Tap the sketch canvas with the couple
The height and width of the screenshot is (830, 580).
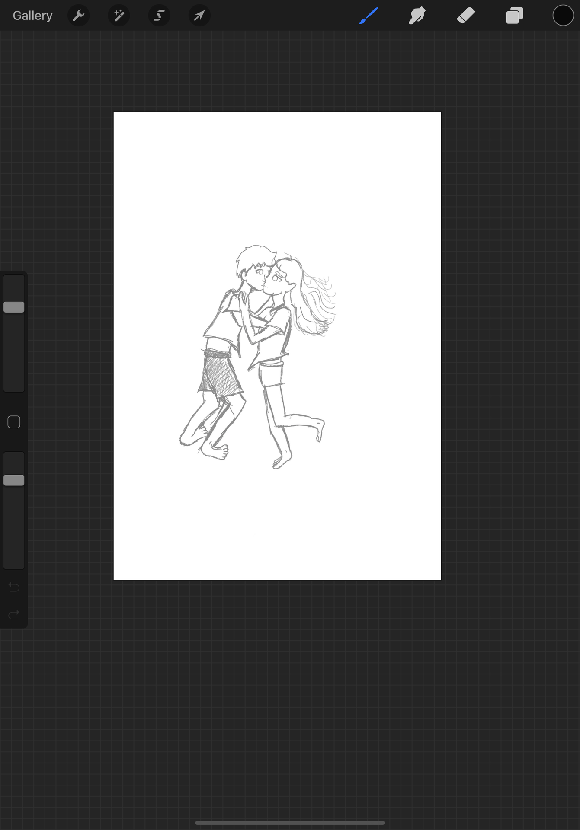click(277, 345)
